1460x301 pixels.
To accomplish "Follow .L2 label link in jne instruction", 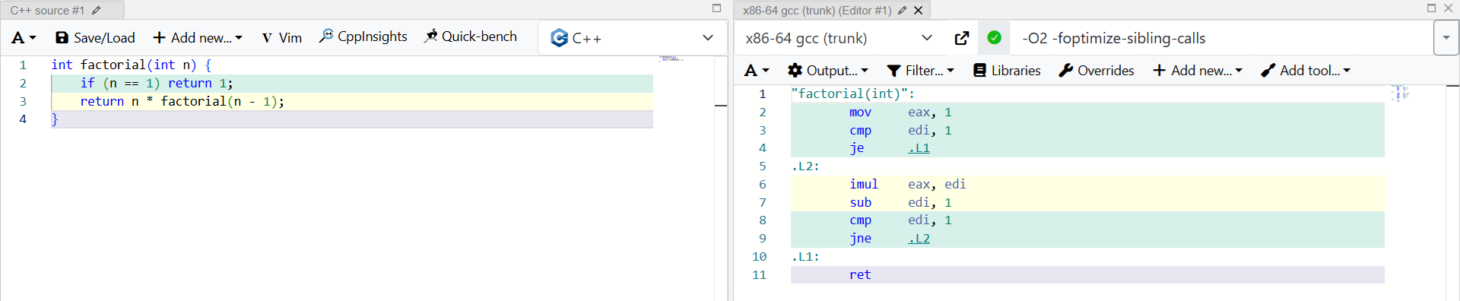I will [x=919, y=239].
